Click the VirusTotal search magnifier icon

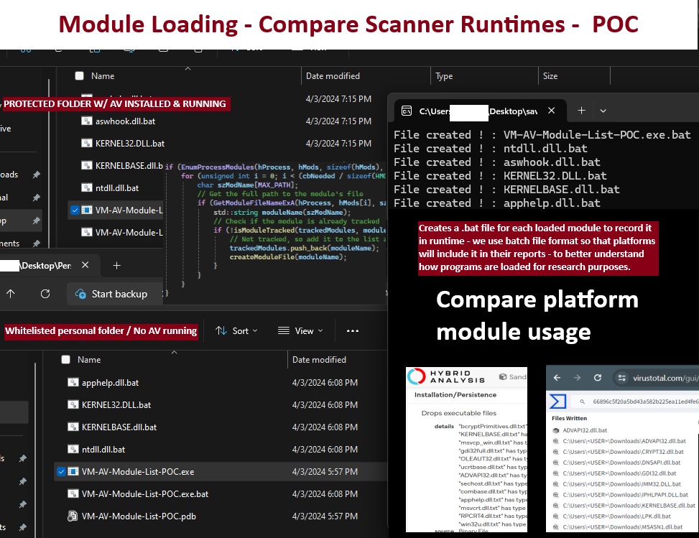tap(582, 402)
